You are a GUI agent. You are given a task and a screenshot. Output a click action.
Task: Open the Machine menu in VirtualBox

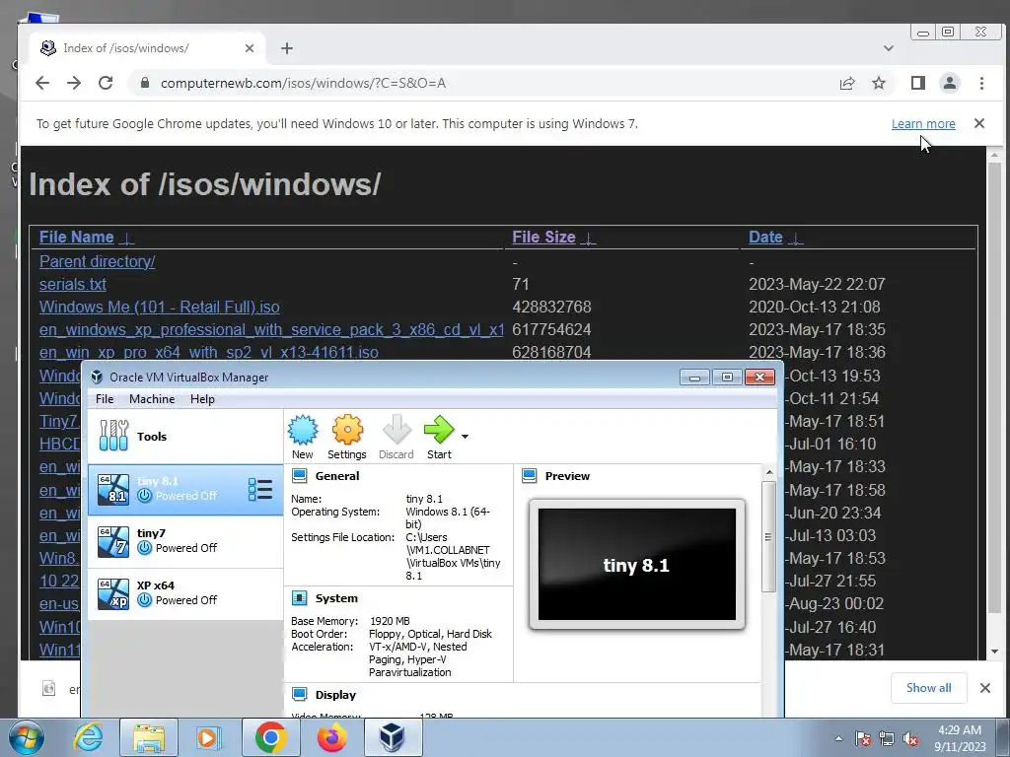click(x=152, y=399)
